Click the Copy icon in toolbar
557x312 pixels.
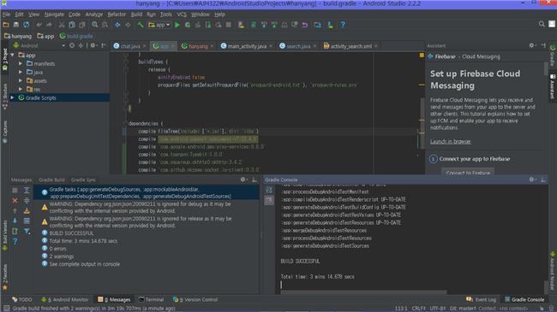point(72,25)
